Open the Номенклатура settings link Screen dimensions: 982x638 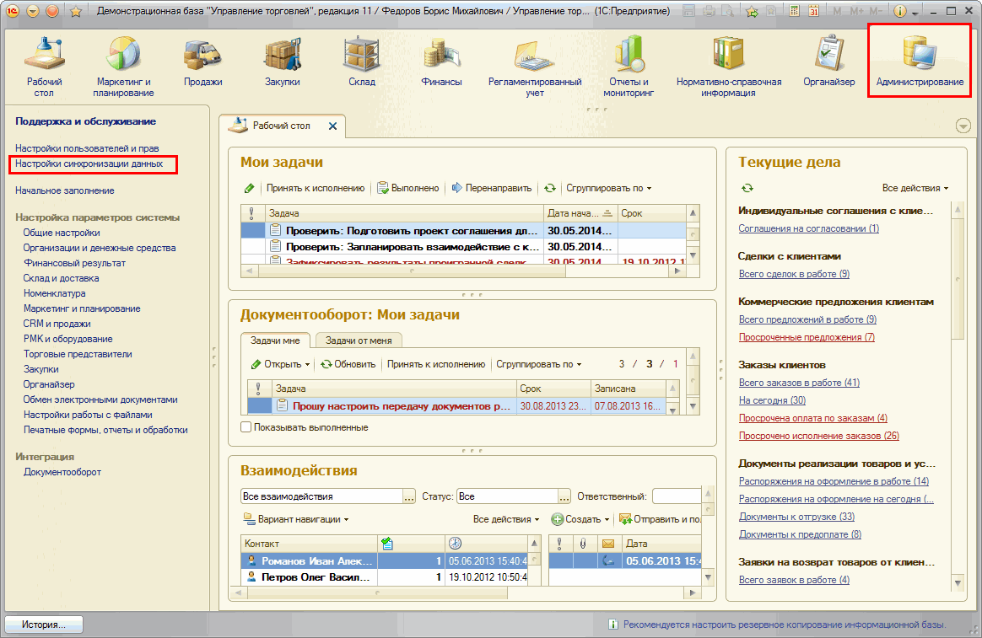55,293
